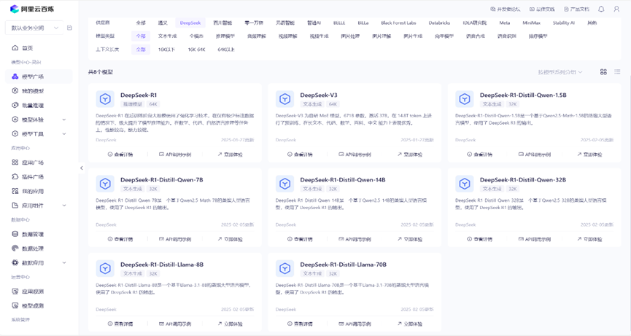Select 全部 in the 供应商 filter
The height and width of the screenshot is (336, 631).
141,23
